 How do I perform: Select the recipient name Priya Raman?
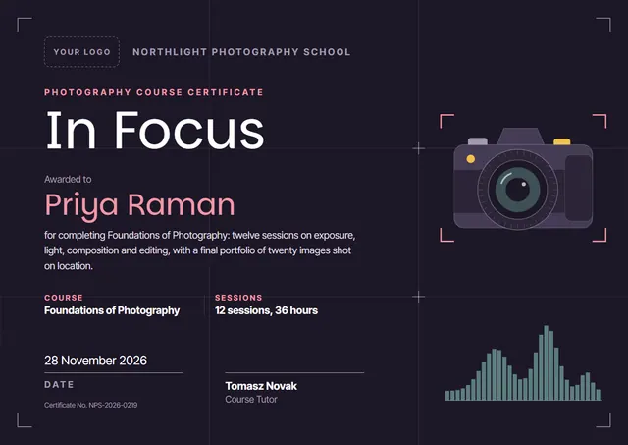click(139, 205)
